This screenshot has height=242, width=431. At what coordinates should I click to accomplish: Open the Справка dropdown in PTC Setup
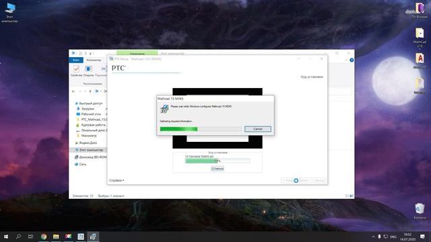click(117, 180)
